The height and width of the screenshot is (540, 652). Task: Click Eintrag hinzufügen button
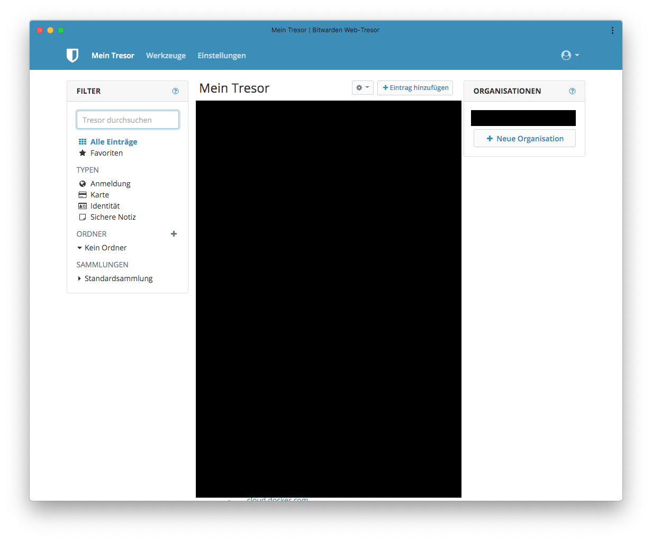tap(415, 88)
